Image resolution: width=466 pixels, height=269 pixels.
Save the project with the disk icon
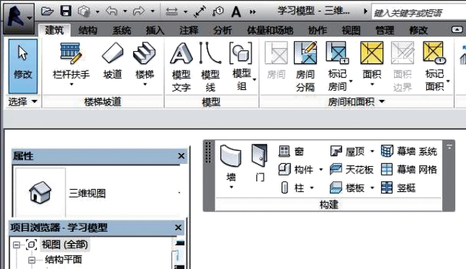66,12
